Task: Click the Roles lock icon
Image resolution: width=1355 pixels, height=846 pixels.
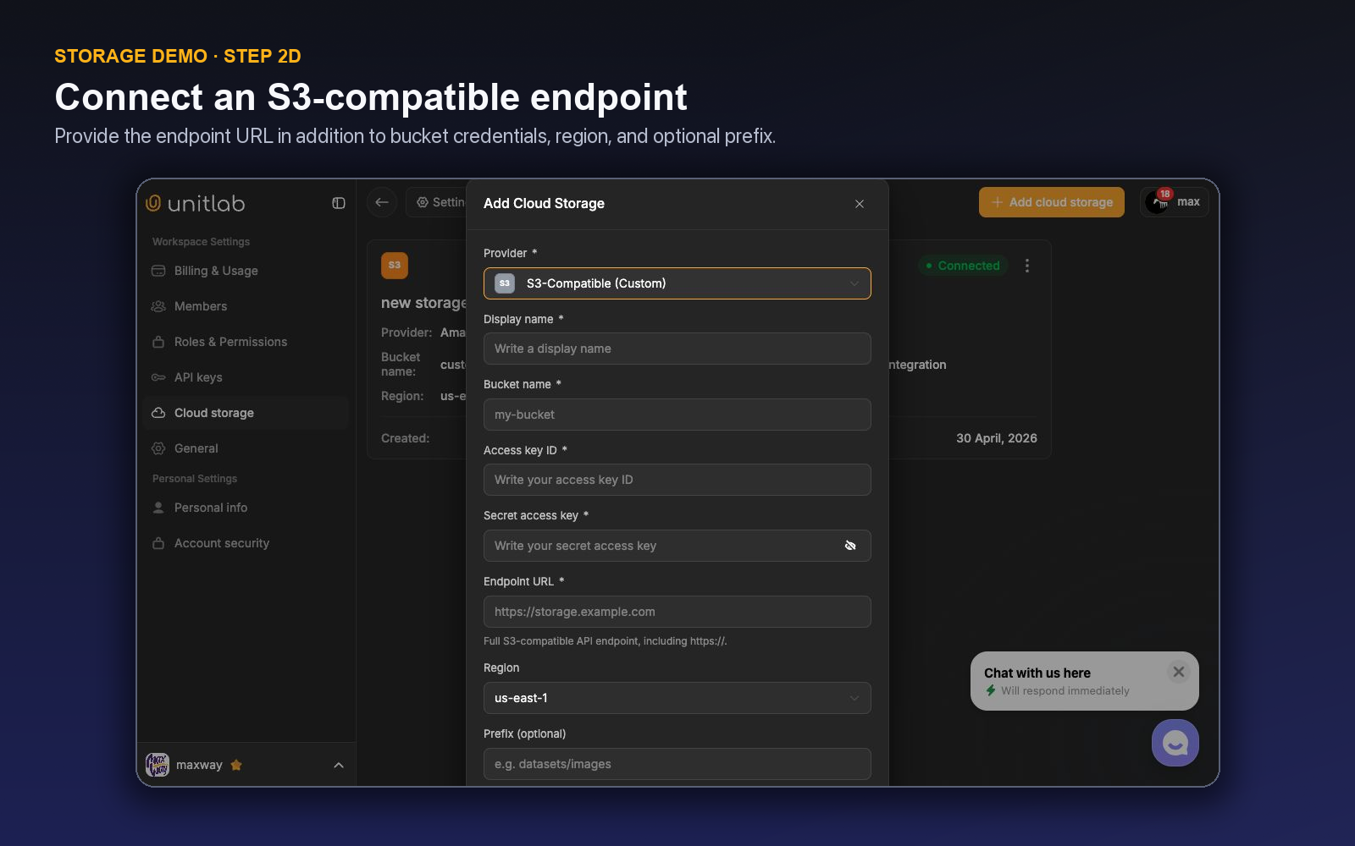Action: pos(158,342)
